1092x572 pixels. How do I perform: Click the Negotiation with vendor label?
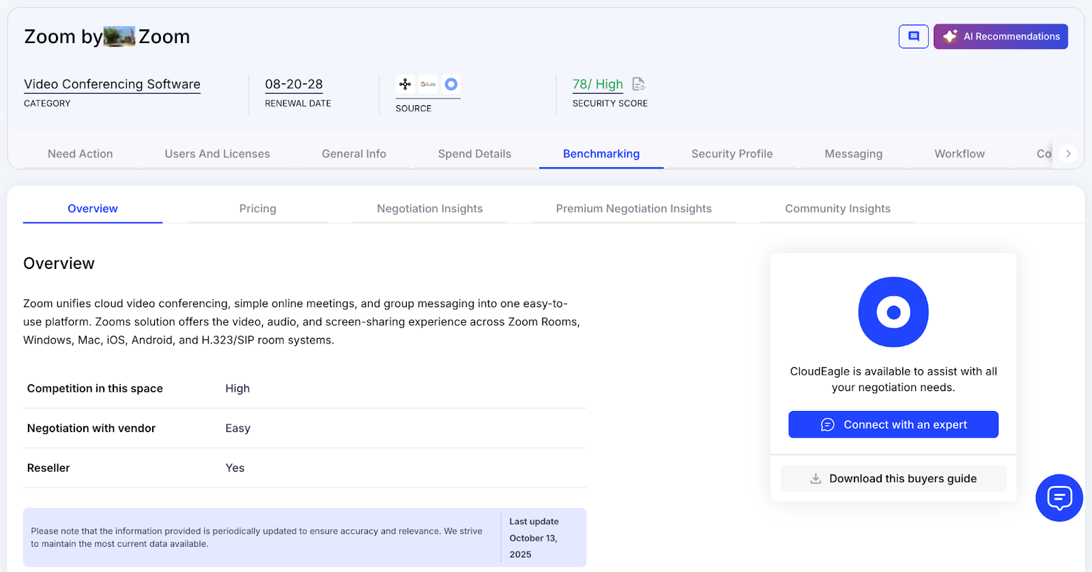coord(91,428)
